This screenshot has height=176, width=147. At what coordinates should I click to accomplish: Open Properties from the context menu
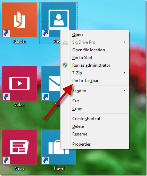coord(95,144)
